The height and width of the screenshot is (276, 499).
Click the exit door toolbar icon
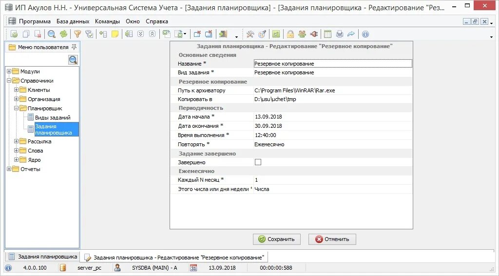pyautogui.click(x=223, y=34)
